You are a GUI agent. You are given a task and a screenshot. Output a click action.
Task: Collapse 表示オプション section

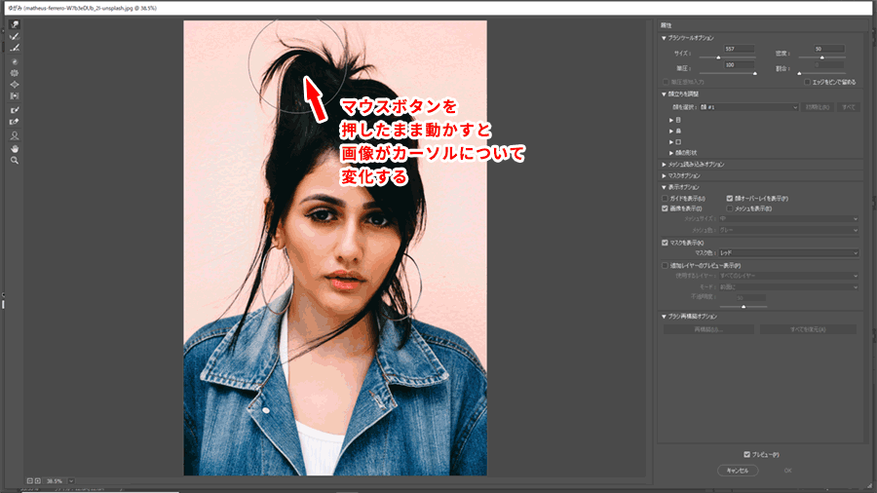pyautogui.click(x=664, y=187)
